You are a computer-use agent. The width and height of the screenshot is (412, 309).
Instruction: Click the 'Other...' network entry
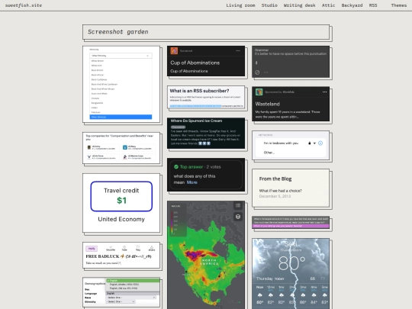[269, 153]
